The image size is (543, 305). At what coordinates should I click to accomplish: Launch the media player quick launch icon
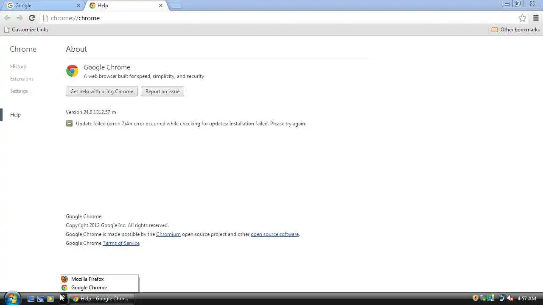(50, 299)
